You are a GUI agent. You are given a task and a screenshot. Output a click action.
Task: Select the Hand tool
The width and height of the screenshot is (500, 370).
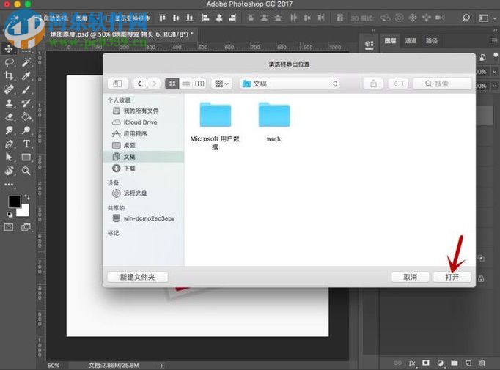coord(9,171)
